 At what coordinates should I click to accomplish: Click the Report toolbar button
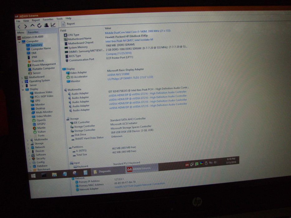[x=68, y=24]
